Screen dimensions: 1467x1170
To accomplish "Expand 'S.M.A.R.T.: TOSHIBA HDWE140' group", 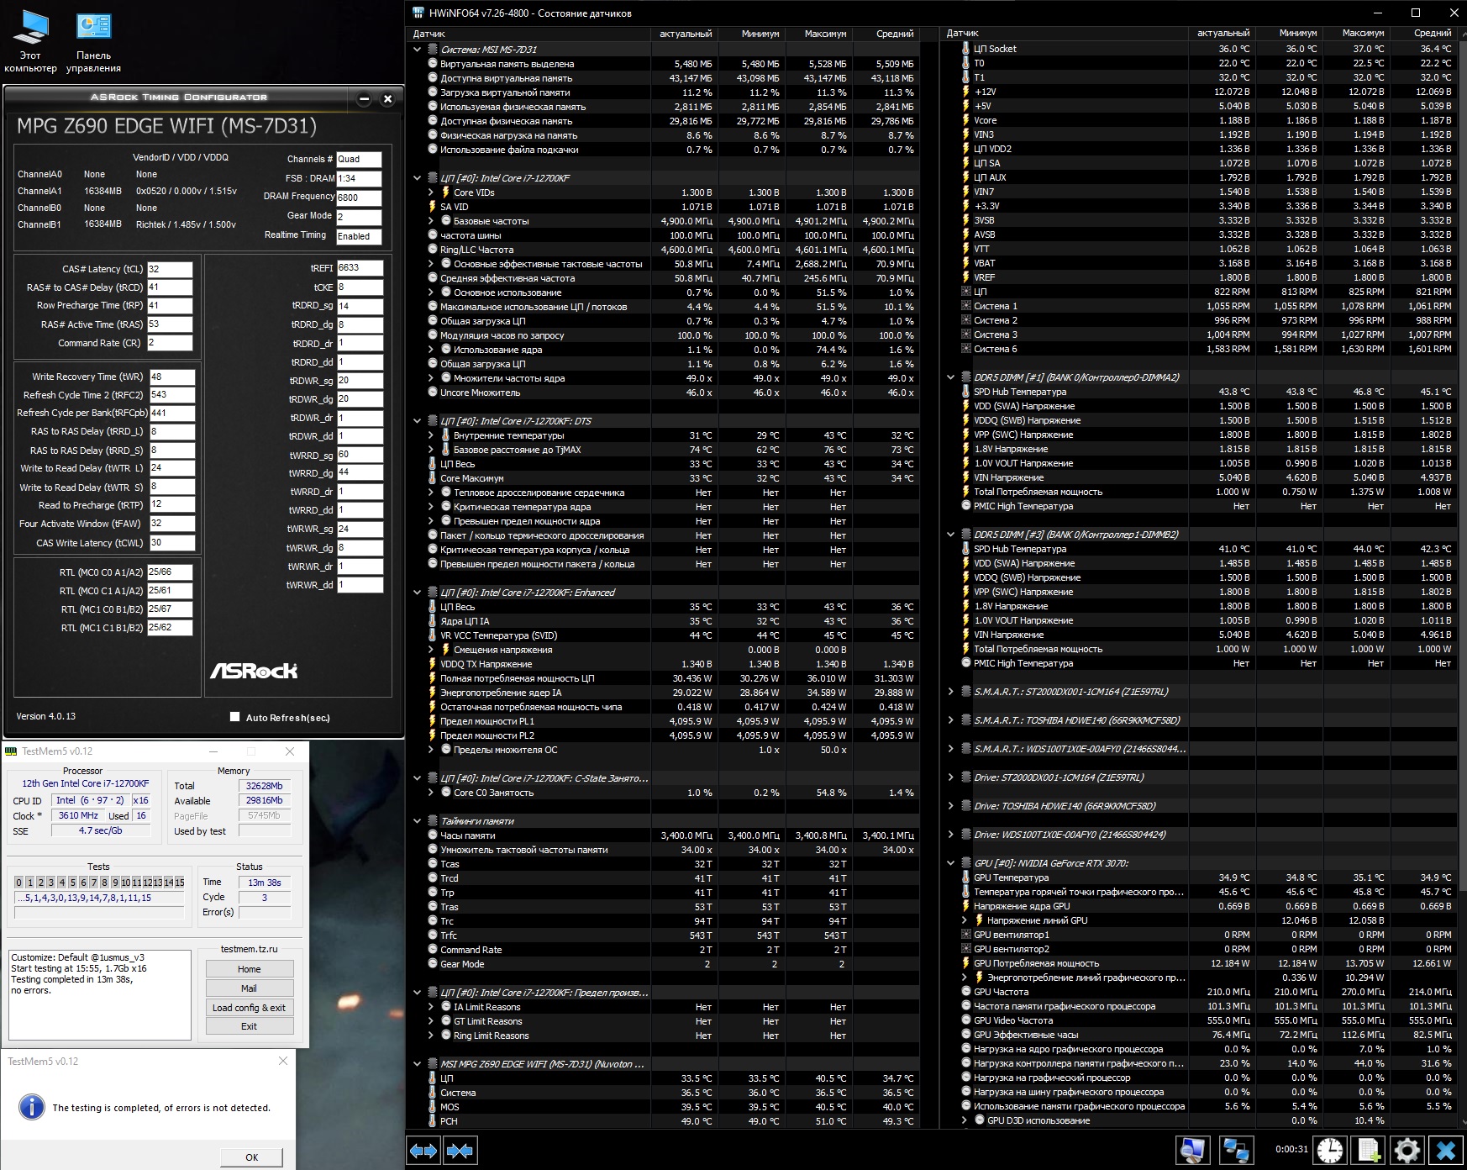I will pos(950,720).
